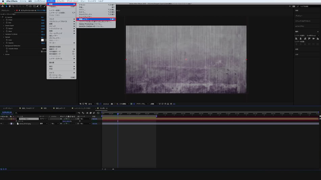Image resolution: width=321 pixels, height=180 pixels.
Task: Toggle the Composite with original checkbox
Action: click(42, 52)
